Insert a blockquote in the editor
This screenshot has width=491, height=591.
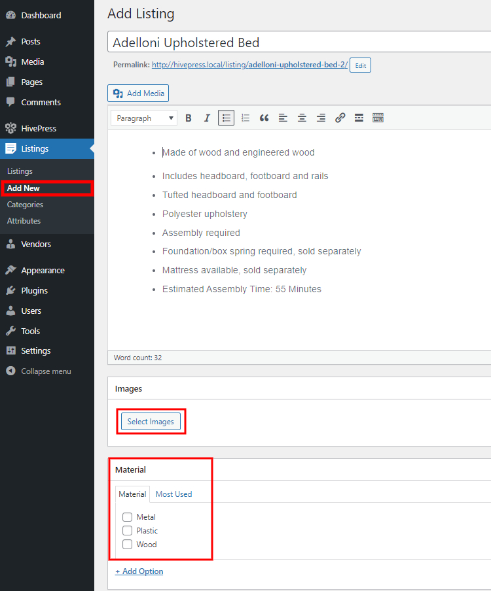[x=264, y=118]
